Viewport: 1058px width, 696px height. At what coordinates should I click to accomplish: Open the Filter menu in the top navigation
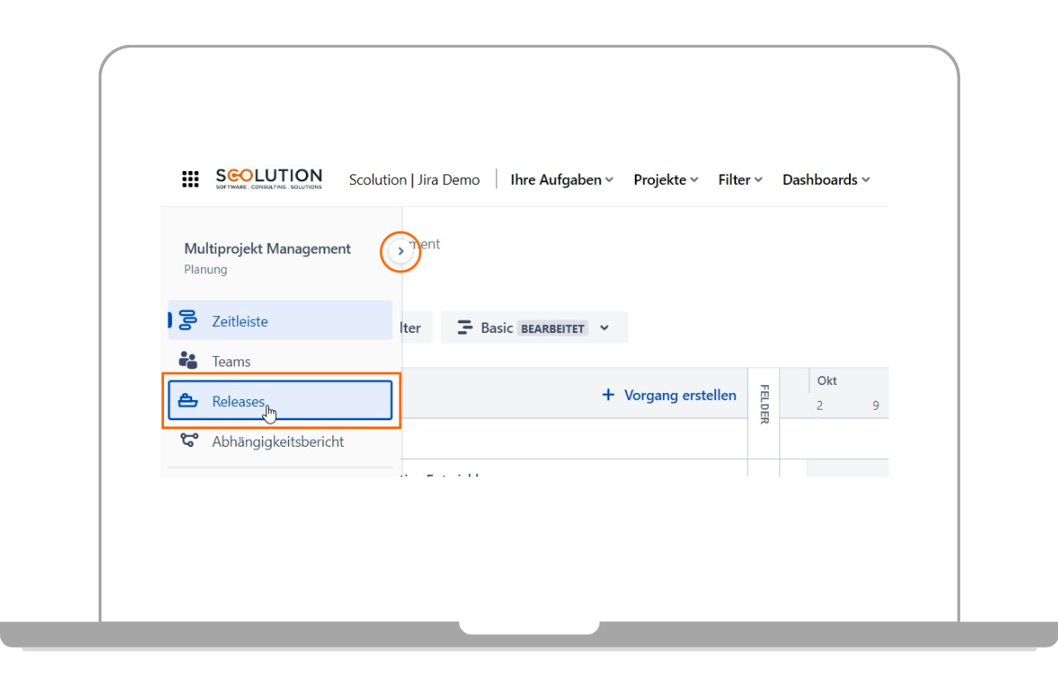[740, 180]
